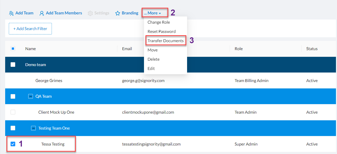337x154 pixels.
Task: Click the collapse minus icon beside QA Team
Action: click(31, 96)
